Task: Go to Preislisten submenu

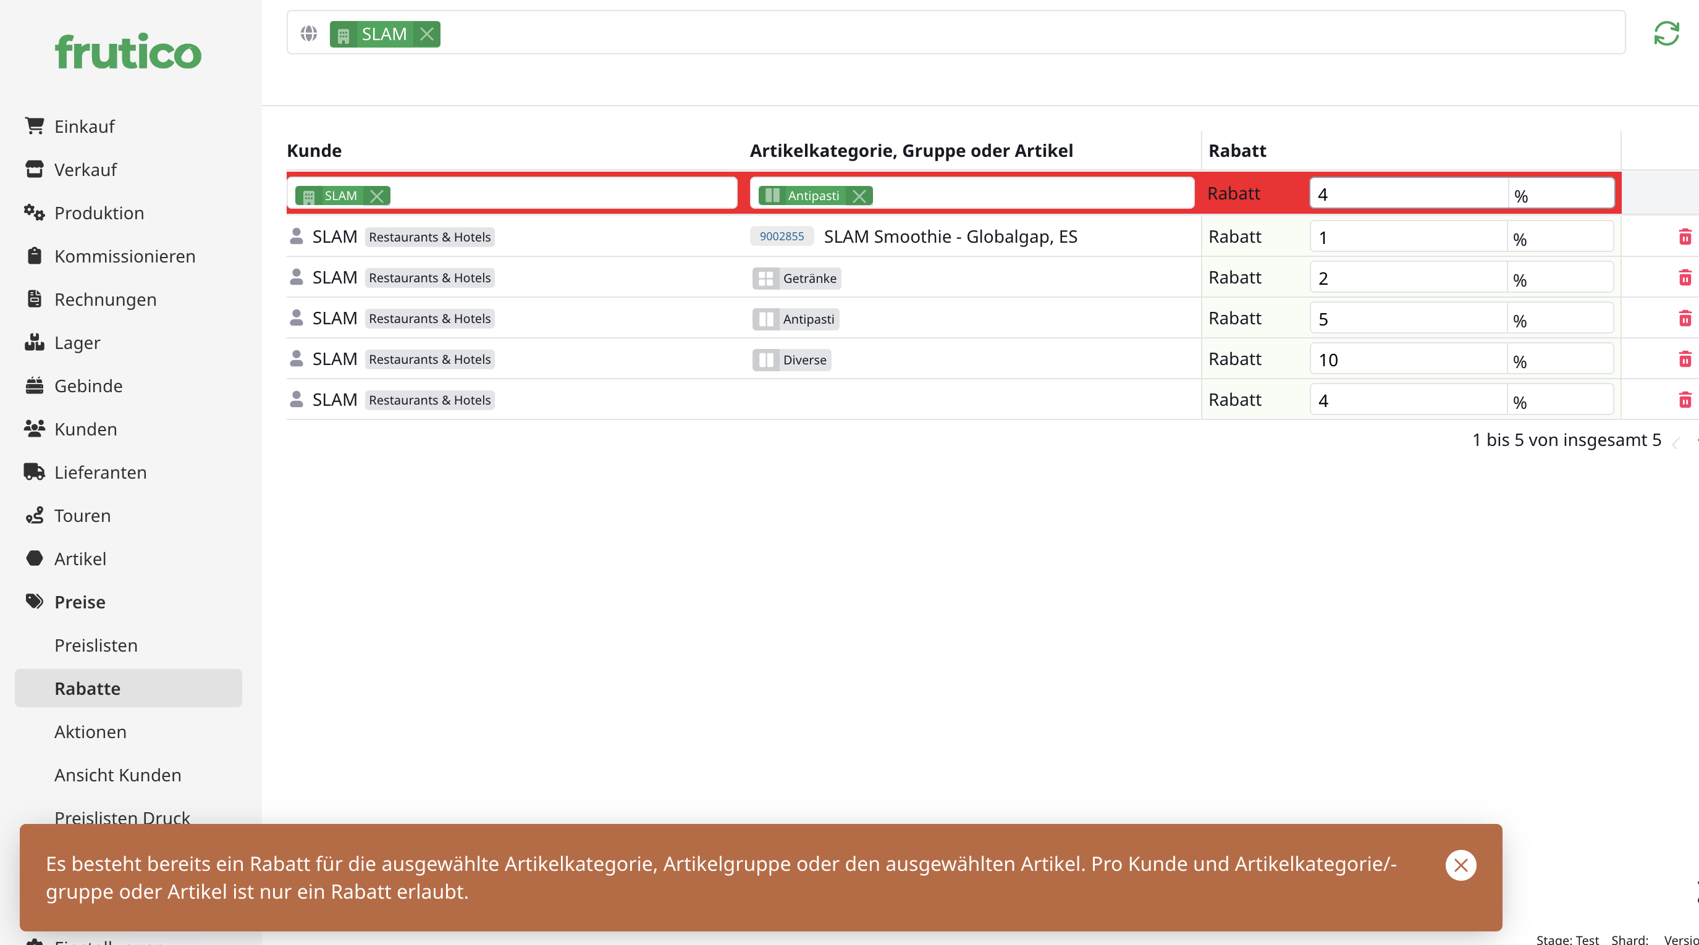Action: 96,645
